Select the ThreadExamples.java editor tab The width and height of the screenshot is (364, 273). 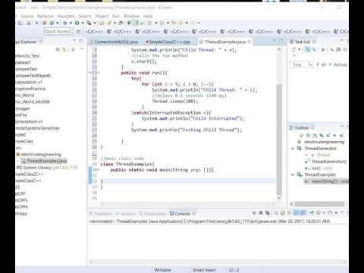224,42
